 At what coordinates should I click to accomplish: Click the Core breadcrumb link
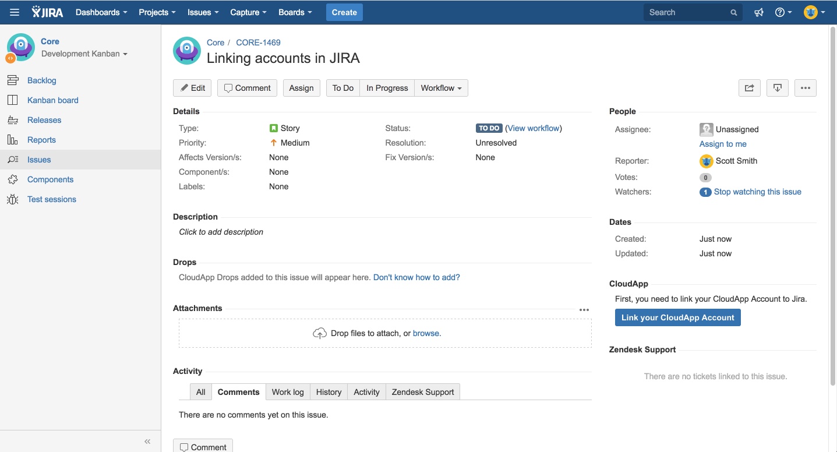[x=216, y=43]
